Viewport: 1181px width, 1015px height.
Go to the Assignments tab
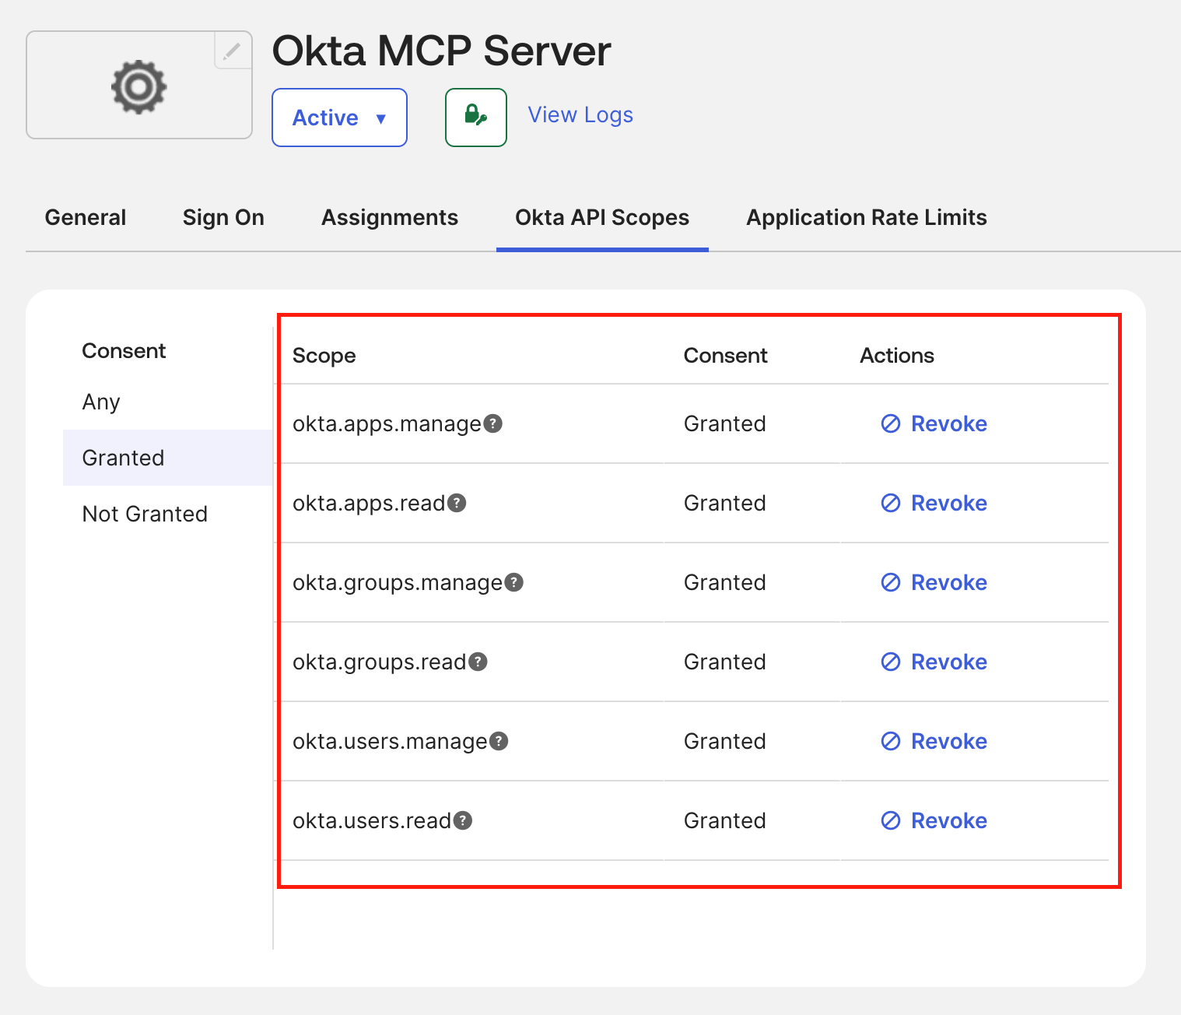[x=390, y=217]
